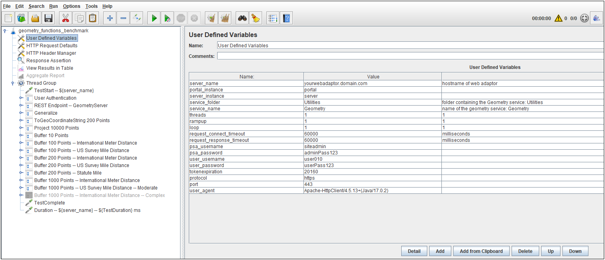Click the Clear All results icon

225,18
